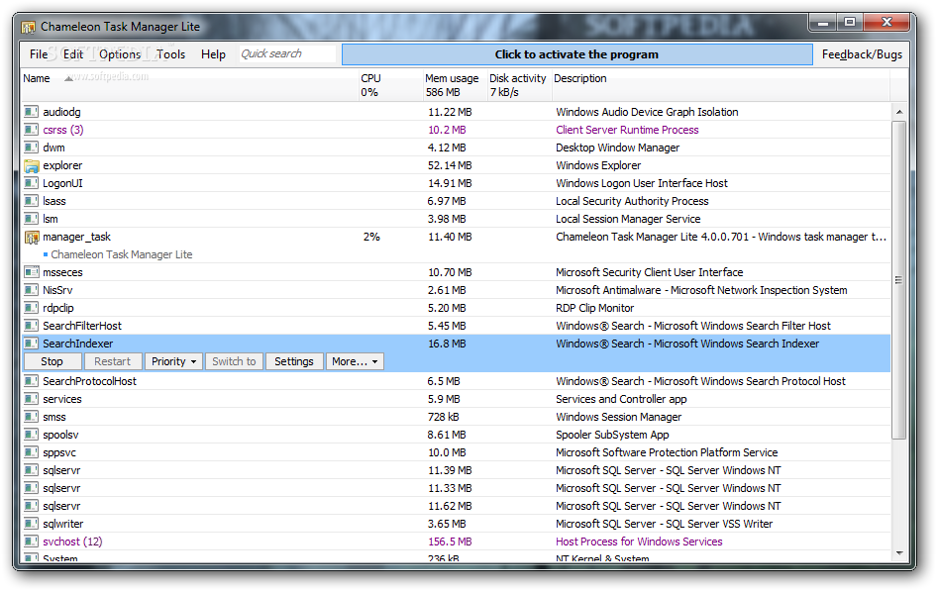Viewport: 937px width, 591px height.
Task: Open the Options menu
Action: pyautogui.click(x=120, y=54)
